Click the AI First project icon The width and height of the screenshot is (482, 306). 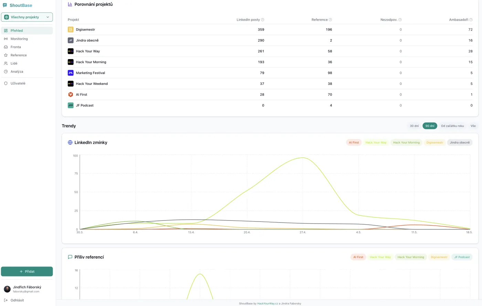click(x=71, y=94)
